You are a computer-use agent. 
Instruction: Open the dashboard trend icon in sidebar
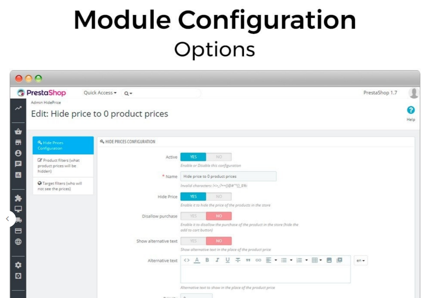[x=18, y=108]
